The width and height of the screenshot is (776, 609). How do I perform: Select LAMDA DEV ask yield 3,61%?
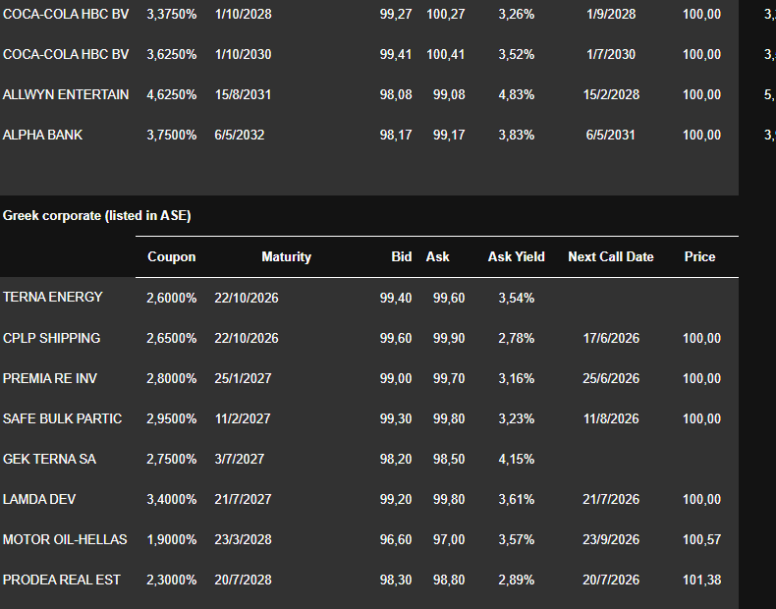click(x=516, y=499)
